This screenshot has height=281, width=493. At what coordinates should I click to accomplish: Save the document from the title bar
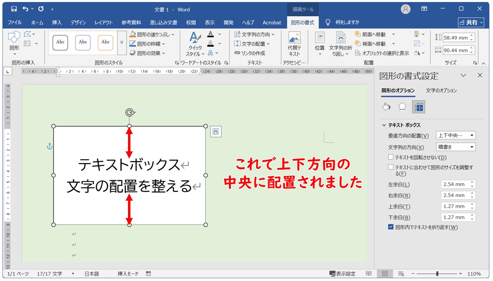(14, 9)
